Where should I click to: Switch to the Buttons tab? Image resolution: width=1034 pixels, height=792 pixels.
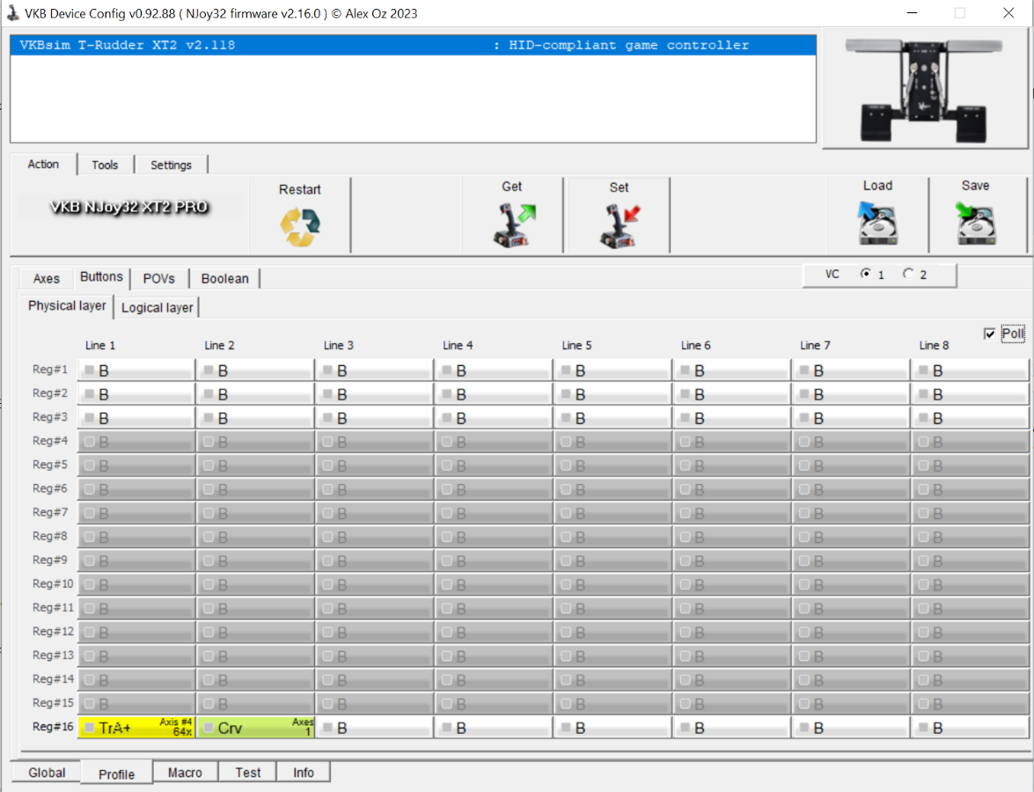point(101,277)
